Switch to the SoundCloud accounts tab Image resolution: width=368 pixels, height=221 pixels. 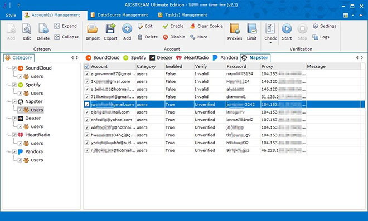pyautogui.click(x=103, y=58)
